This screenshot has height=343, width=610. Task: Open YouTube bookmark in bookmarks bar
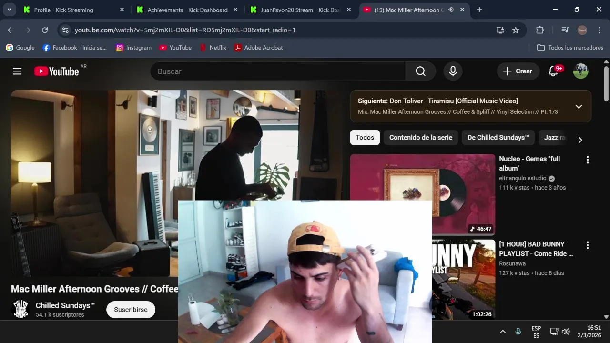(175, 48)
